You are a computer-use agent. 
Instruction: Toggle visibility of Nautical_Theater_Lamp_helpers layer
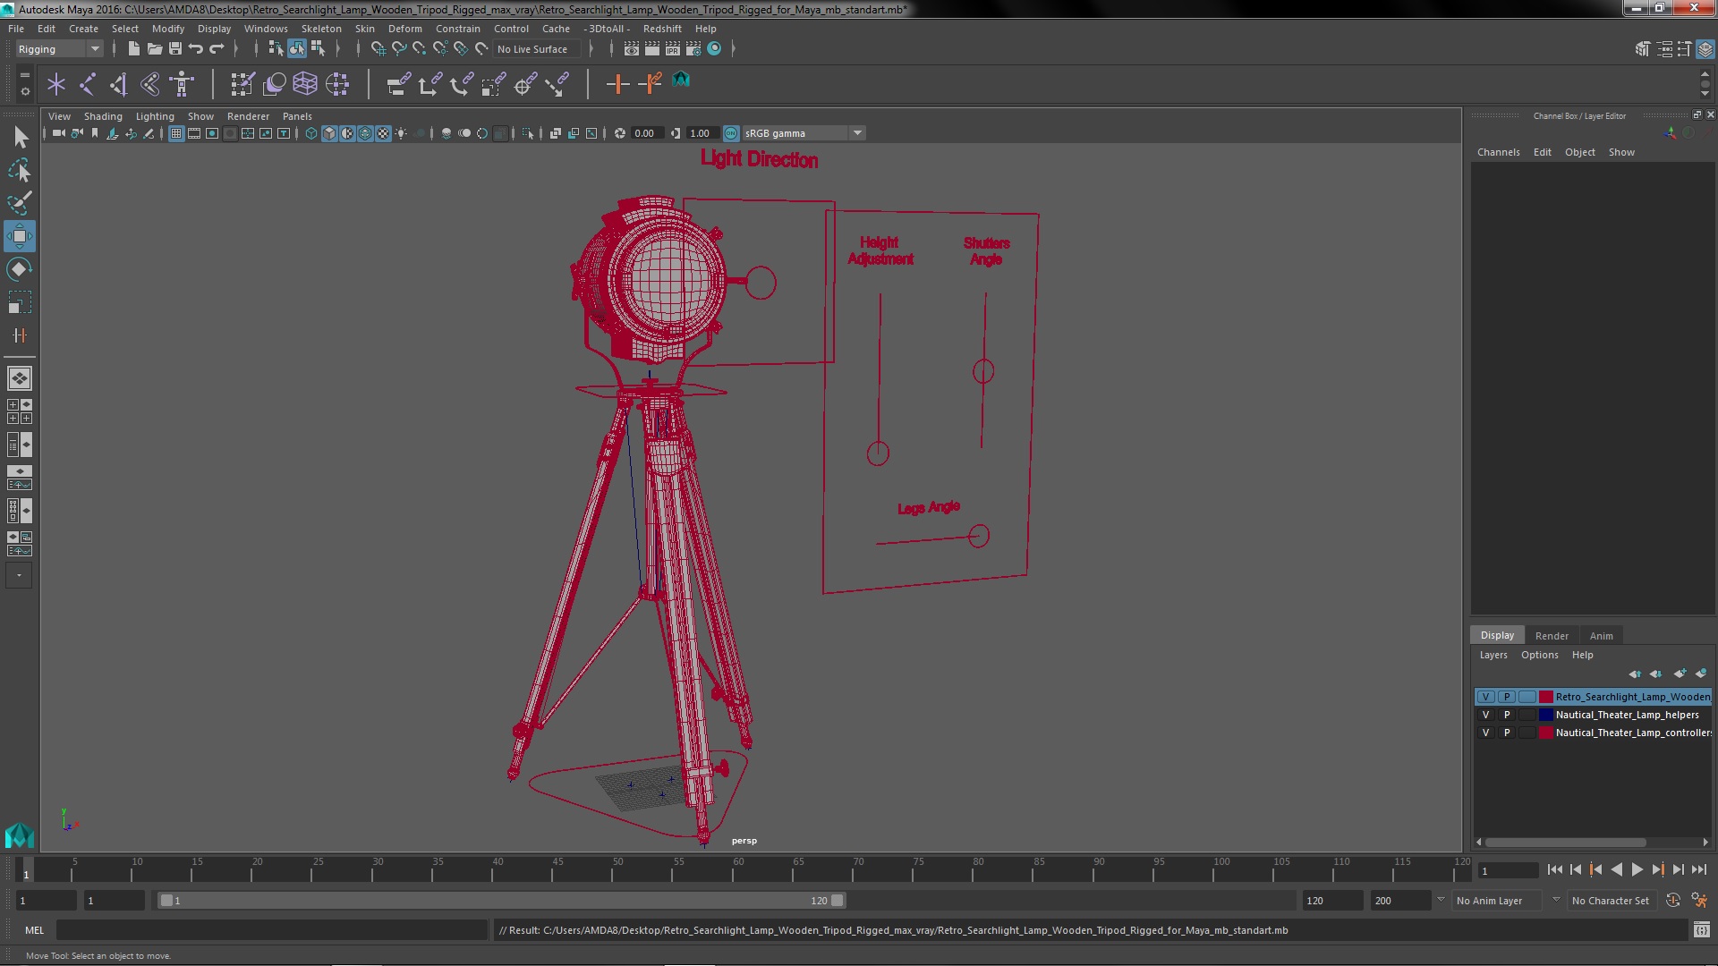(1486, 715)
